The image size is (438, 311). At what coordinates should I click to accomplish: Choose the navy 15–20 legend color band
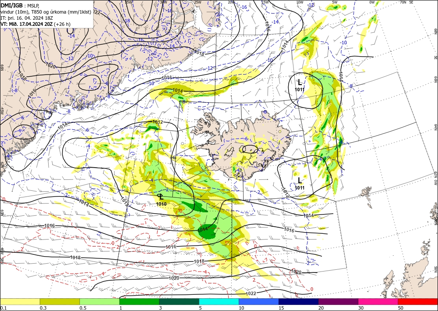click(299, 301)
